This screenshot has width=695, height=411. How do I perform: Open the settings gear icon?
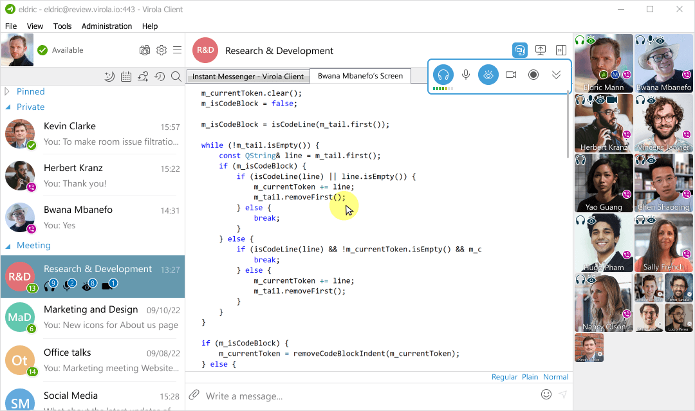[x=162, y=50]
